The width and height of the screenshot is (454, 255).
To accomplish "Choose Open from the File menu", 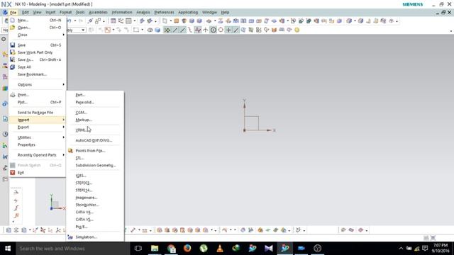I will [x=38, y=28].
